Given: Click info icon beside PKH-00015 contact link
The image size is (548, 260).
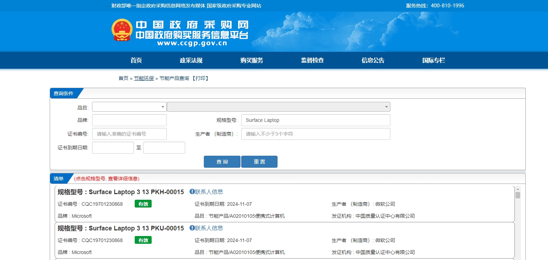Looking at the screenshot, I should (x=192, y=192).
